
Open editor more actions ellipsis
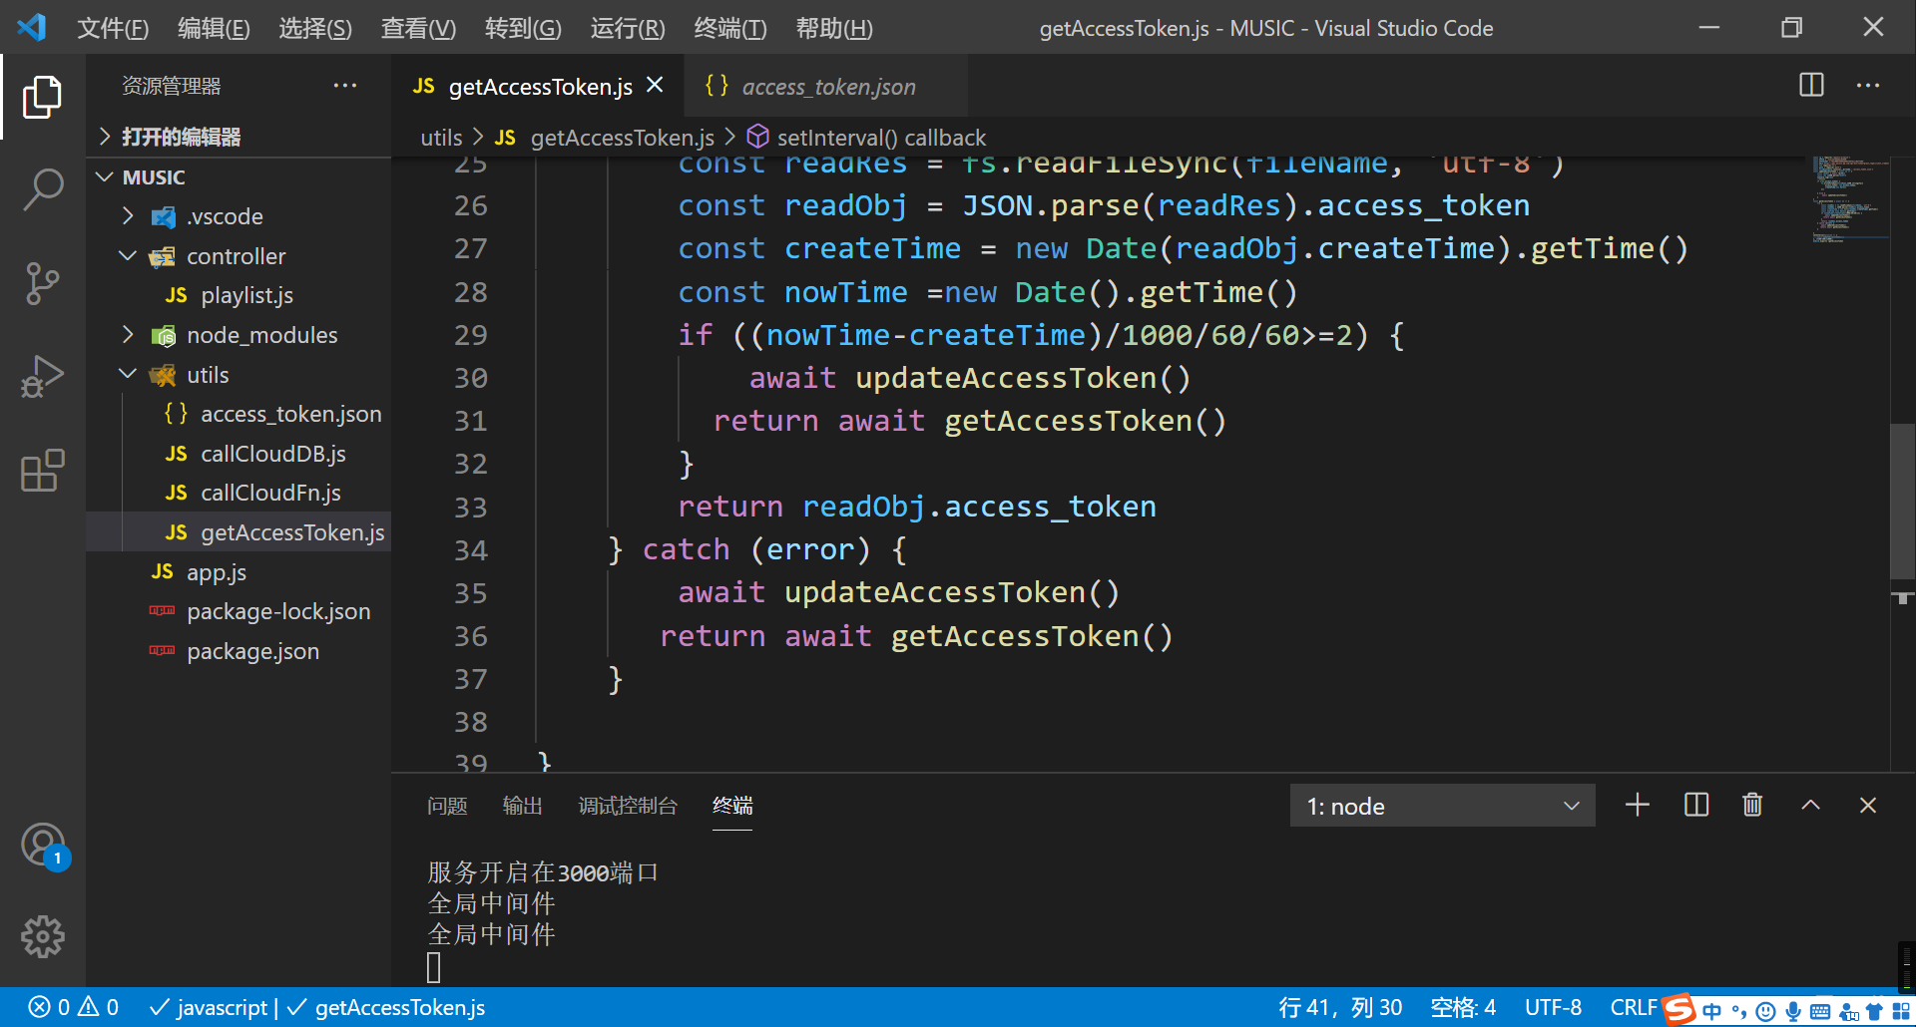(x=1868, y=86)
